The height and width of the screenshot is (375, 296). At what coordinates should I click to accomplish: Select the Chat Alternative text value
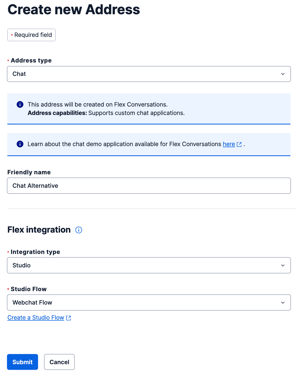35,186
